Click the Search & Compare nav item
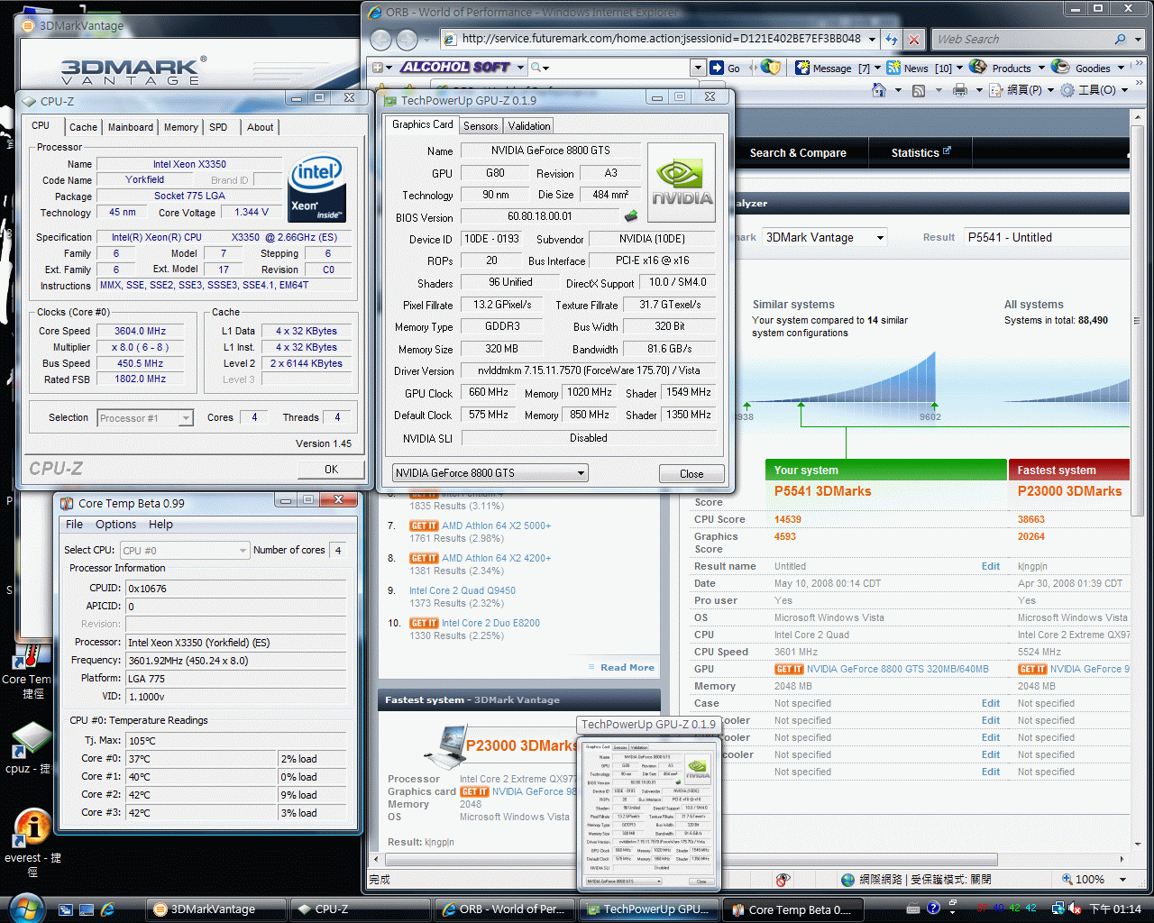This screenshot has width=1154, height=923. coord(798,153)
